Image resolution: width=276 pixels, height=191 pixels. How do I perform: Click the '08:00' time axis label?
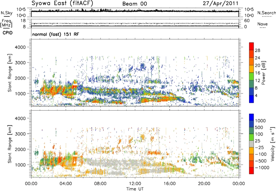point(100,184)
